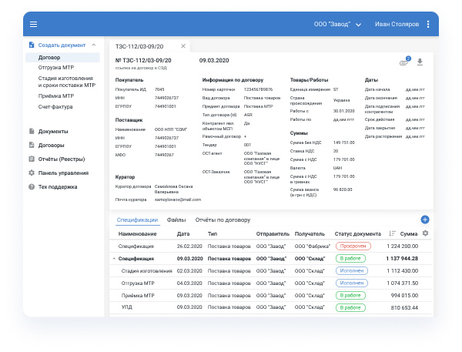Choose Счет-фактура in sidebar
462x352 pixels.
click(55, 107)
